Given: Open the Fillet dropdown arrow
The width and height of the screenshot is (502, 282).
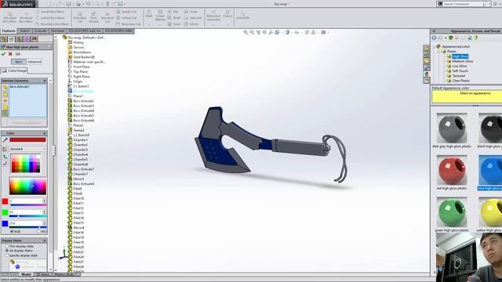Looking at the screenshot, I should [149, 24].
